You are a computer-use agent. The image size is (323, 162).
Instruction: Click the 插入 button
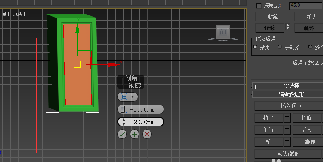307,130
